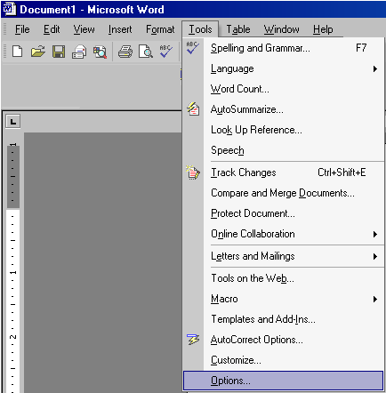Viewport: 386px width, 393px height.
Task: Click the Open folder toolbar icon
Action: [38, 52]
